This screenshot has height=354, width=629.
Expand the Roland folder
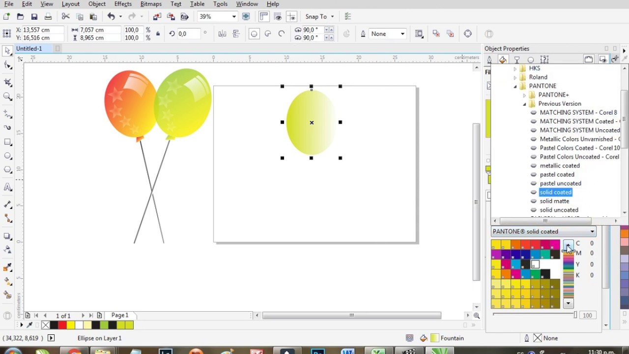(515, 77)
